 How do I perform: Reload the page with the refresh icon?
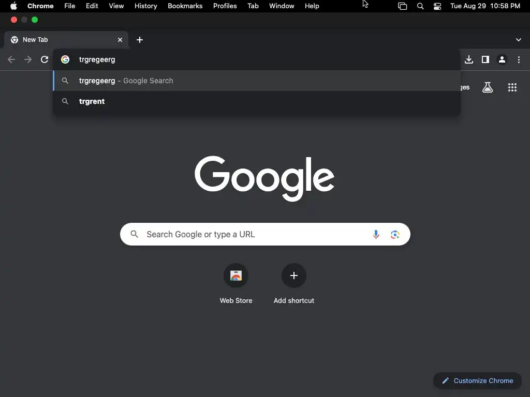(45, 60)
